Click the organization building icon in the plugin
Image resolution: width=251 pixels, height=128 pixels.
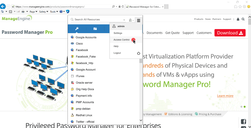(130, 20)
